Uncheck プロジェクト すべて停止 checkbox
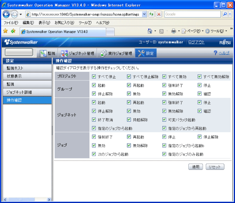 [94, 77]
